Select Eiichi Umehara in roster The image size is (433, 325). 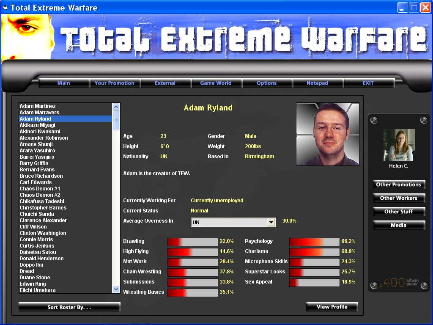[66, 290]
